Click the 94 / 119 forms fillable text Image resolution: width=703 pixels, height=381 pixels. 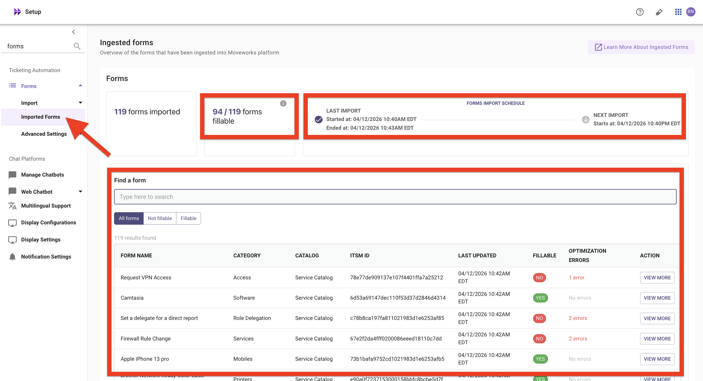click(237, 116)
